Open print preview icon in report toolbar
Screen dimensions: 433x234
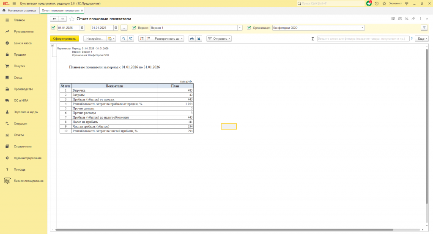tap(199, 38)
